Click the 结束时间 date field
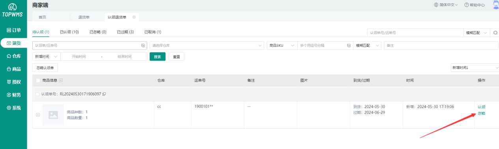This screenshot has width=499, height=149. point(124,57)
